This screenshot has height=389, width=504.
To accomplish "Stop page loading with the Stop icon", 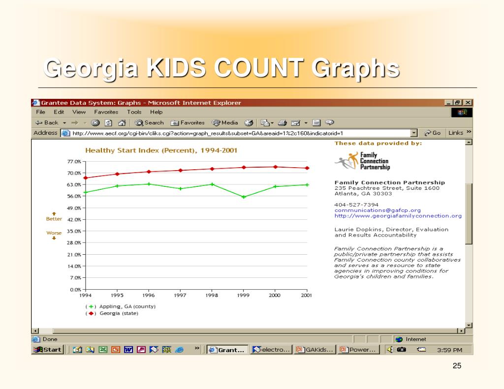I will click(x=95, y=123).
